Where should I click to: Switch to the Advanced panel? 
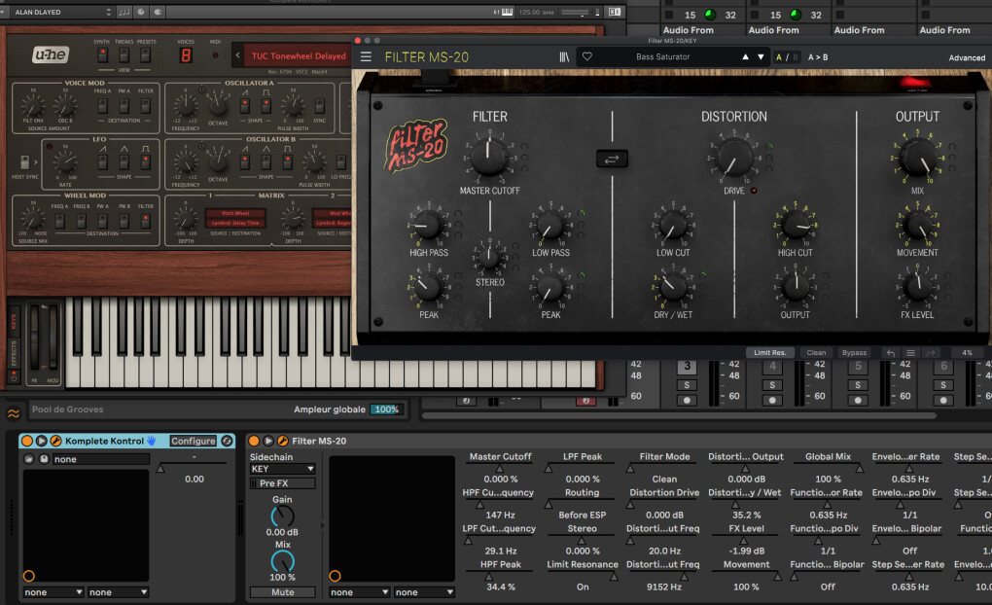(966, 57)
